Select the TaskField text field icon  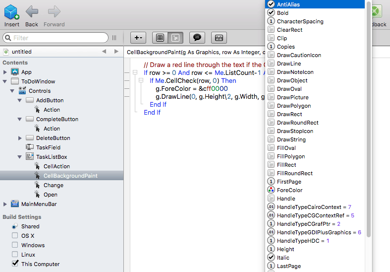(x=30, y=147)
